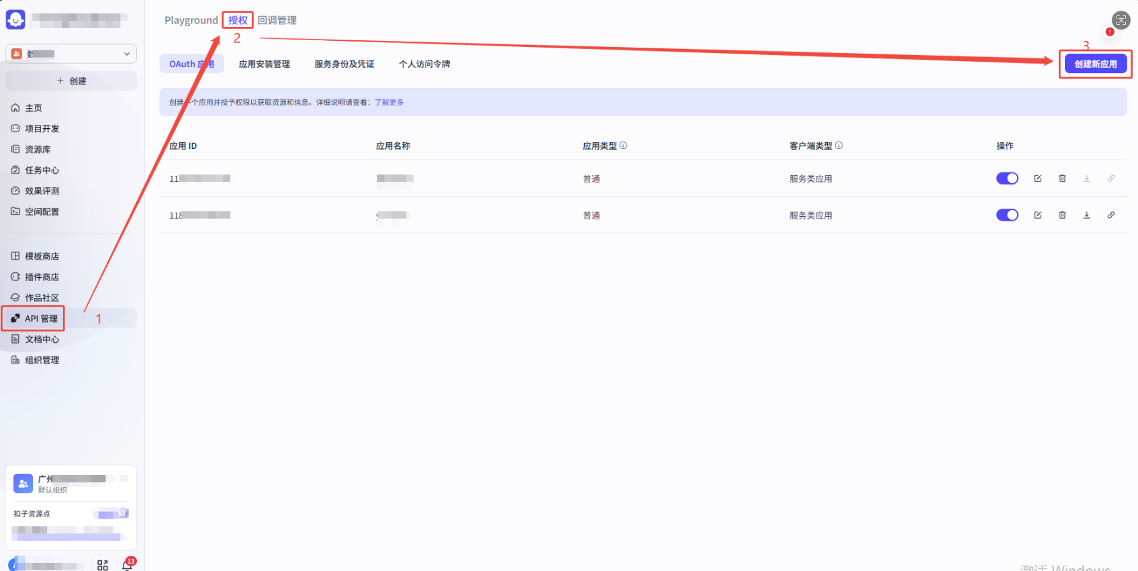
Task: Toggle the second app's enable switch
Action: (x=1007, y=215)
